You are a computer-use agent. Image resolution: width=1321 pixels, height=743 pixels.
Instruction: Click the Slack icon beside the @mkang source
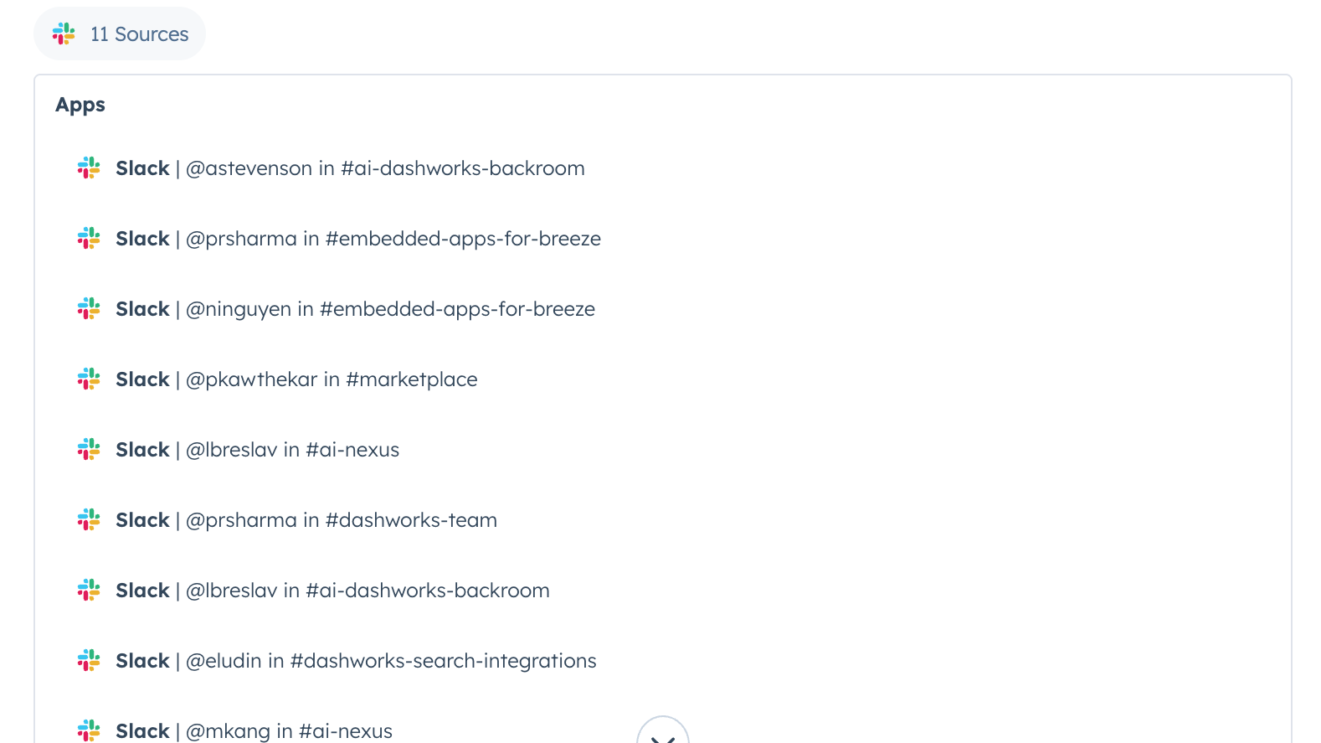tap(89, 730)
